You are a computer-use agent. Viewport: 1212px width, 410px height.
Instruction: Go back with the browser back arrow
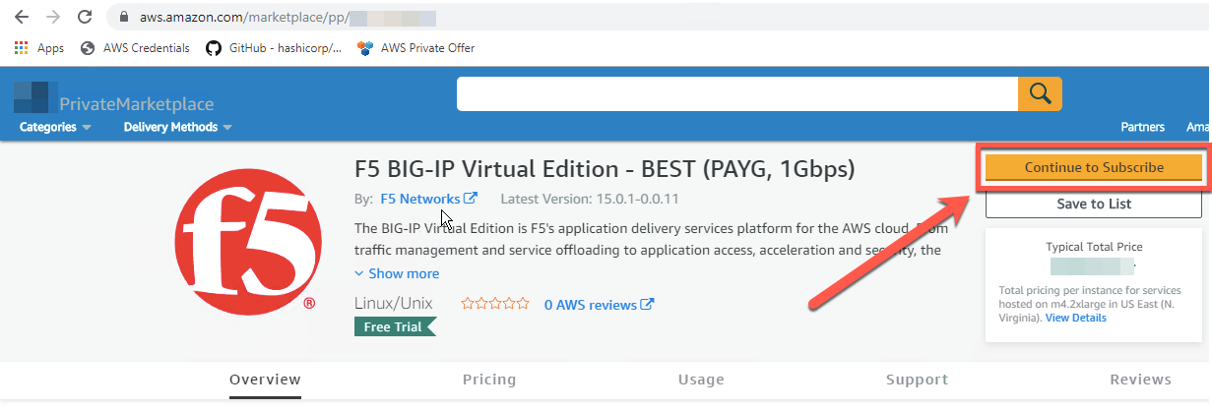pyautogui.click(x=21, y=18)
